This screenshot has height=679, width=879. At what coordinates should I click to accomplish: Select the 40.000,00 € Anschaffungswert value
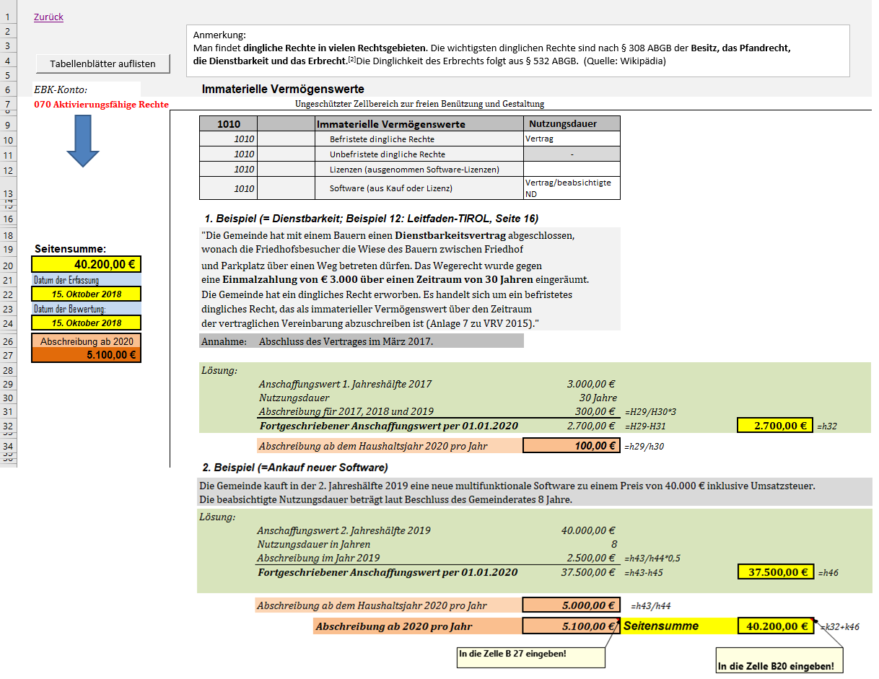(x=588, y=530)
